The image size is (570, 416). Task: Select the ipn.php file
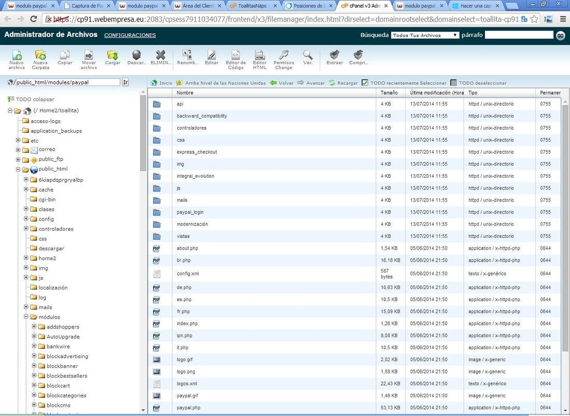184,335
